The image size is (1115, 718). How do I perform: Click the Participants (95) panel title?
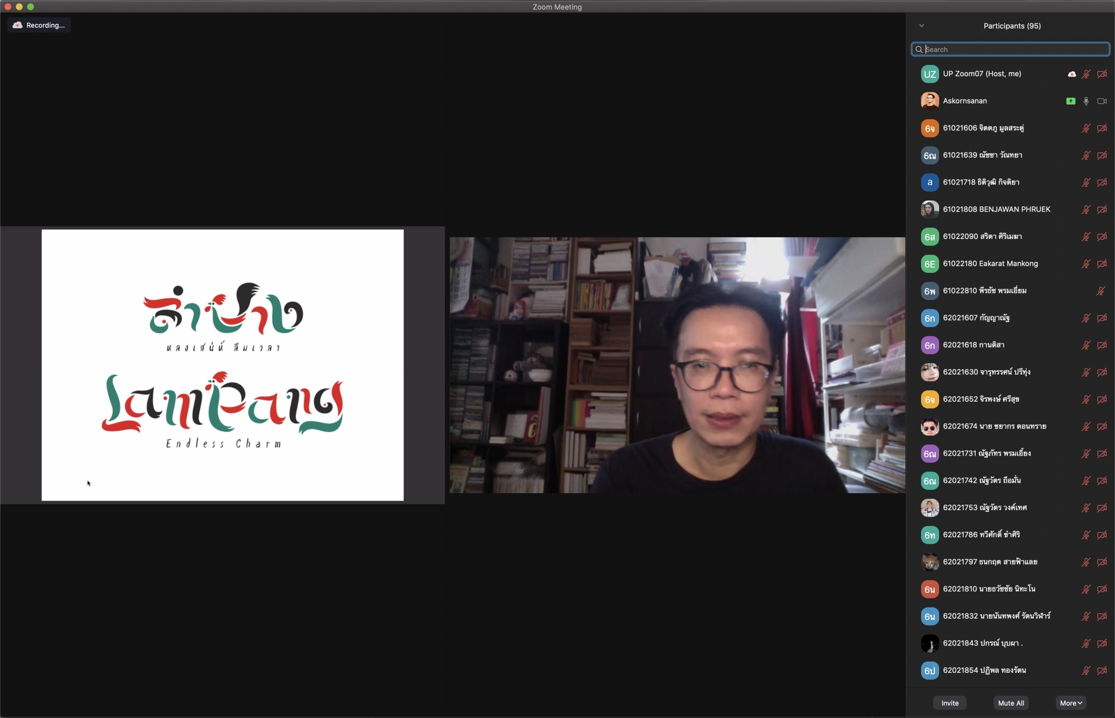coord(1012,26)
